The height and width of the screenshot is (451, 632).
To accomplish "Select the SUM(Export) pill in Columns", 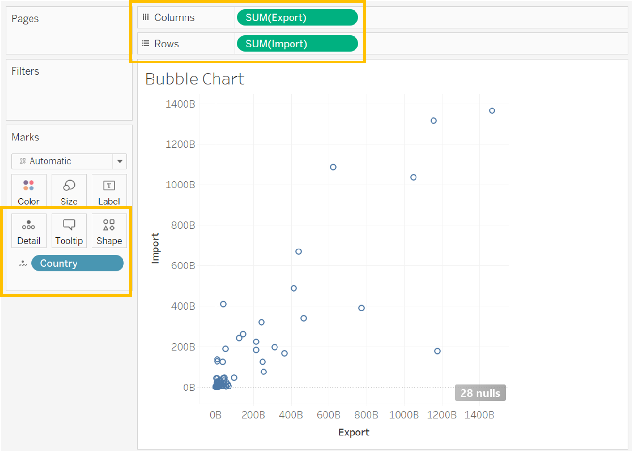I will click(297, 17).
